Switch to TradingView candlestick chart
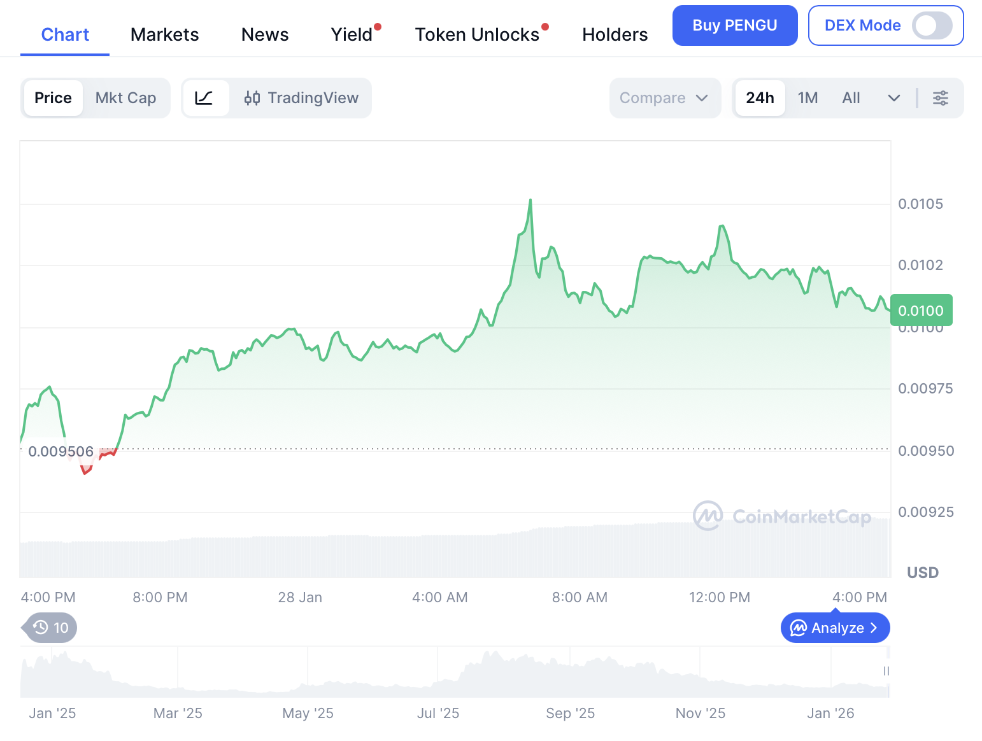The image size is (982, 741). [x=301, y=98]
